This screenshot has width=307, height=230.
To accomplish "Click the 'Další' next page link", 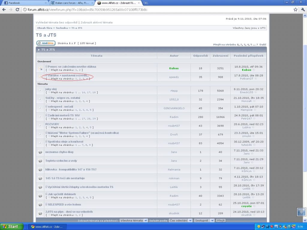I will pos(263,44).
